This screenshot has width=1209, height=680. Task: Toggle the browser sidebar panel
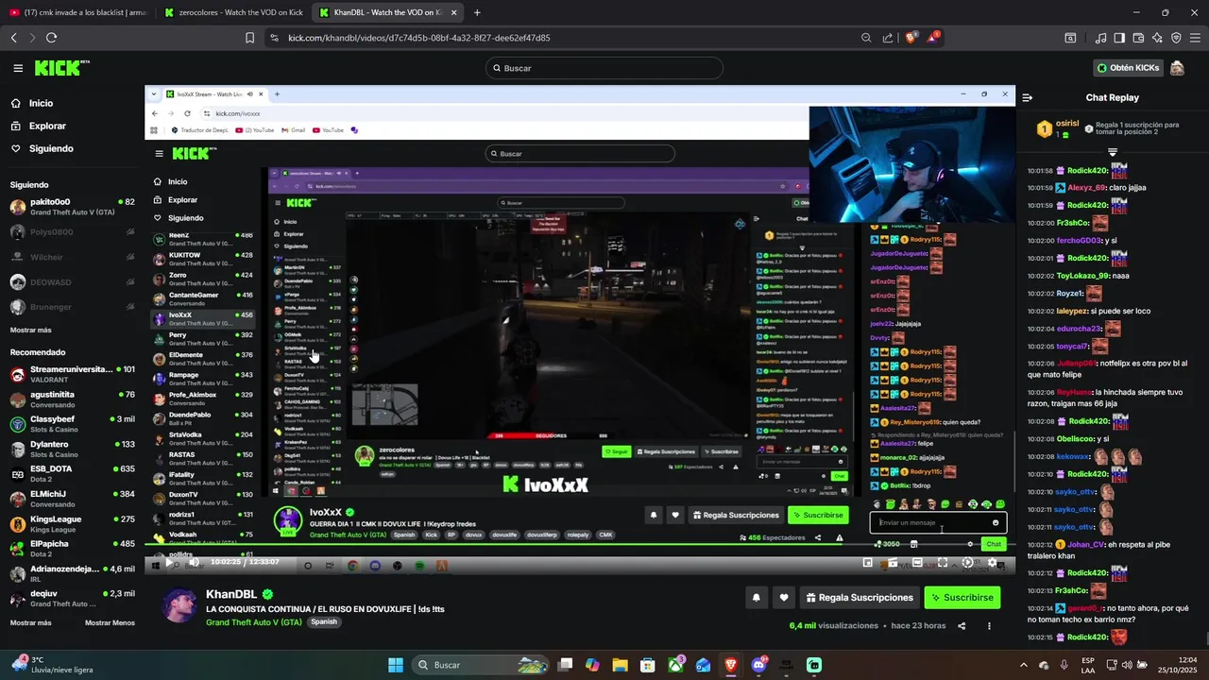(1119, 38)
